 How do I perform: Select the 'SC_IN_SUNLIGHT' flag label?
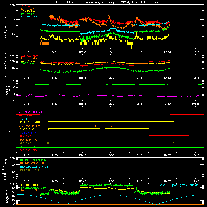[x=30, y=122]
